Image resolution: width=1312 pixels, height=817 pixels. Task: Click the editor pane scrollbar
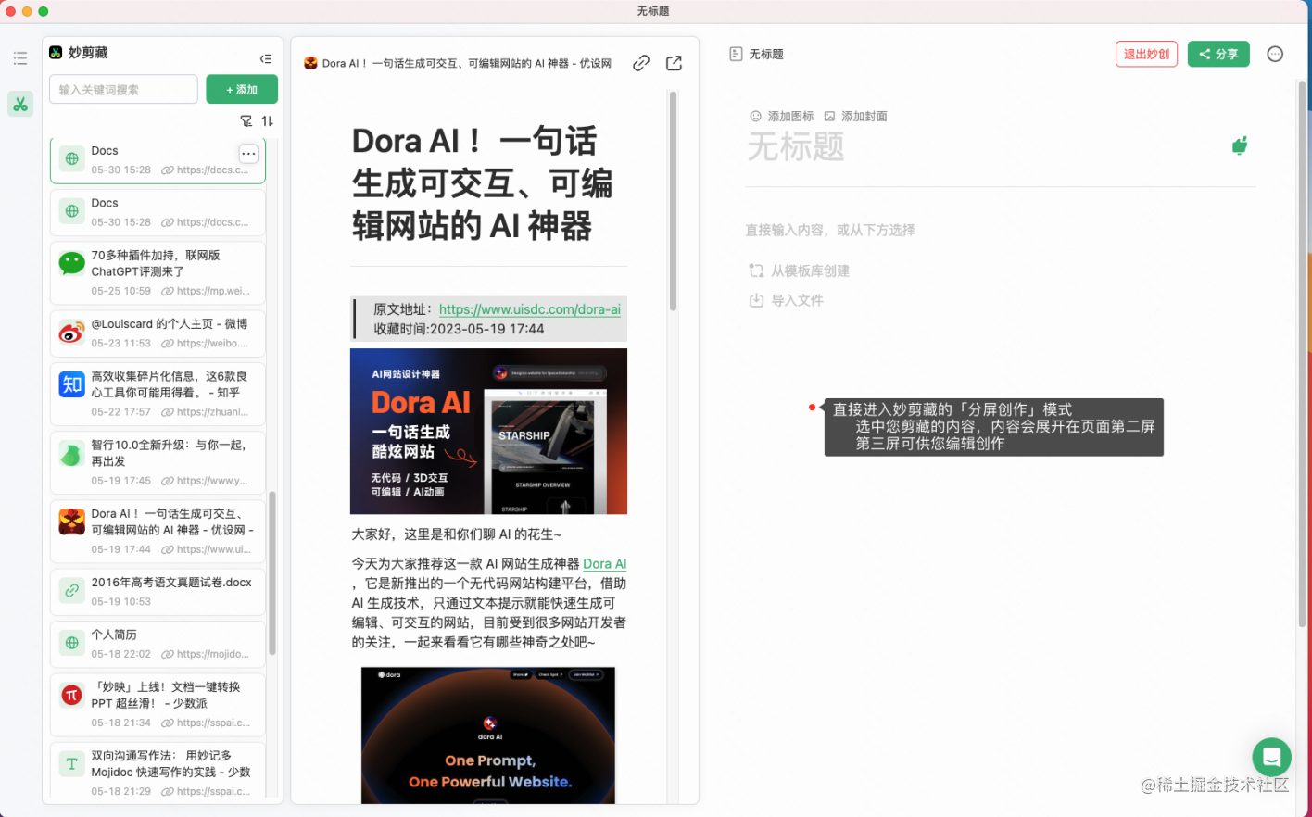pyautogui.click(x=1302, y=352)
